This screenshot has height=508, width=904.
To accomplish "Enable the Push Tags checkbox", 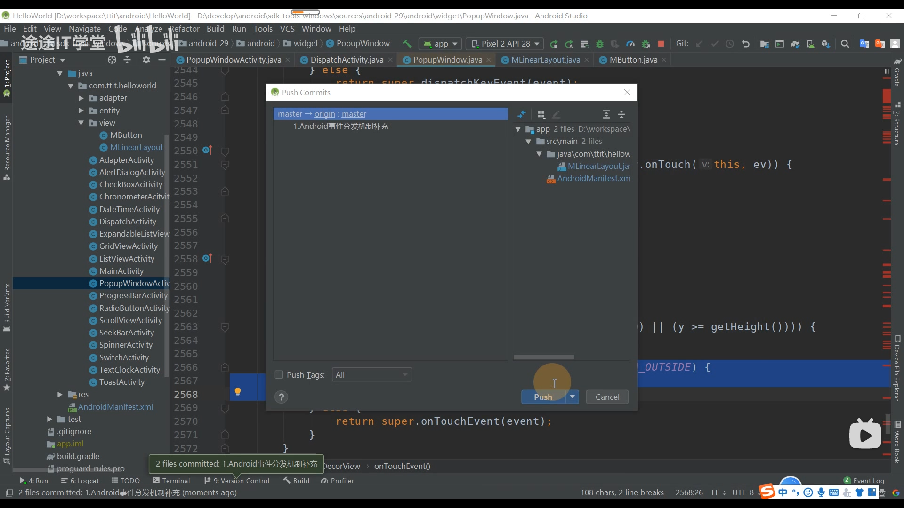I will point(279,374).
